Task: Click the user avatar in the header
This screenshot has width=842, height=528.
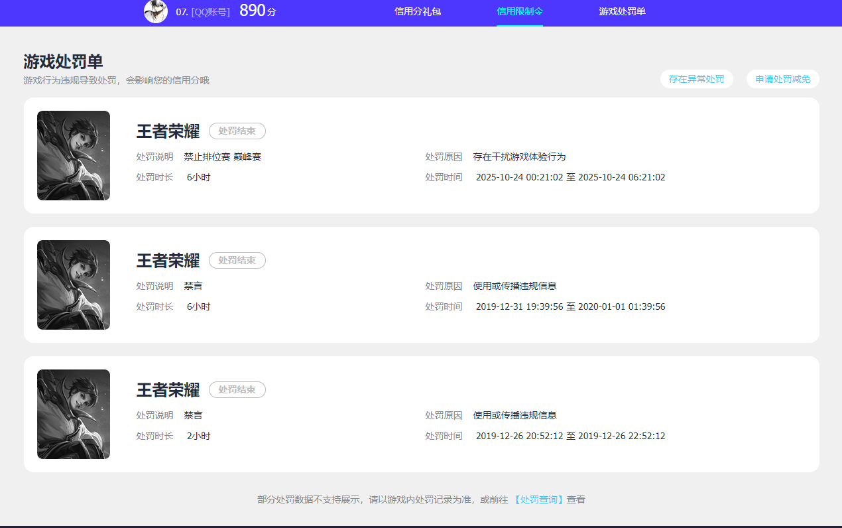Action: click(156, 11)
